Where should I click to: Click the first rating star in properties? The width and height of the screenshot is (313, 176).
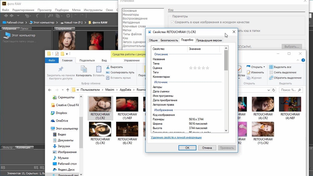click(x=191, y=68)
